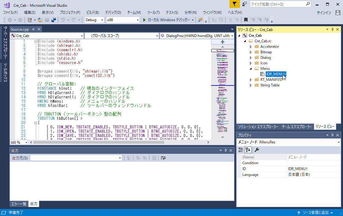Image resolution: width=343 pixels, height=216 pixels.
Task: Toggle pin on the Output panel
Action: tap(225, 150)
